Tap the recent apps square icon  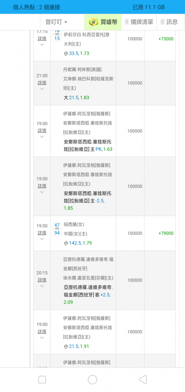tap(42, 379)
